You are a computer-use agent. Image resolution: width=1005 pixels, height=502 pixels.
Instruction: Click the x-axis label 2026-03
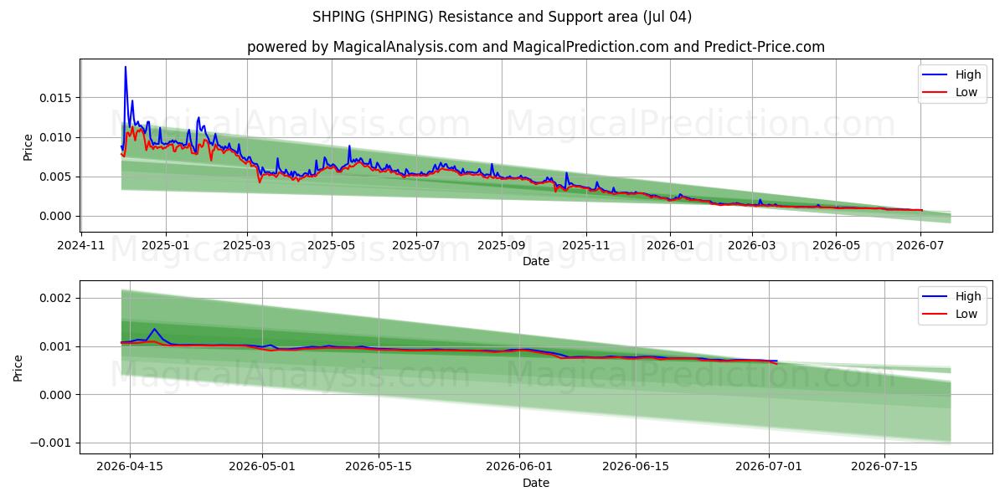pyautogui.click(x=751, y=245)
